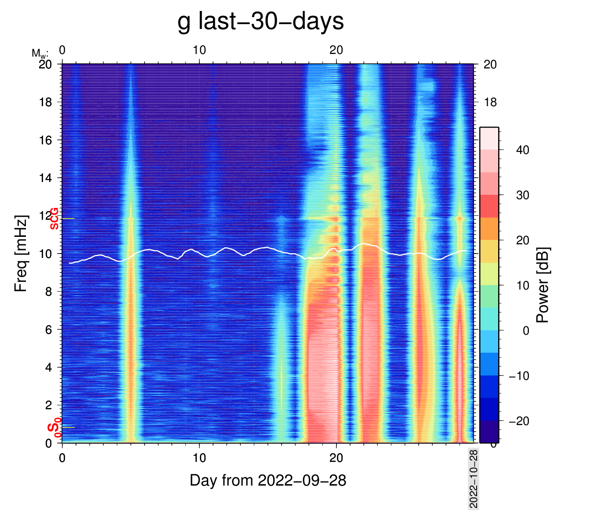Click the 40 tick label on colorbar
615x522 pixels.
pos(522,150)
